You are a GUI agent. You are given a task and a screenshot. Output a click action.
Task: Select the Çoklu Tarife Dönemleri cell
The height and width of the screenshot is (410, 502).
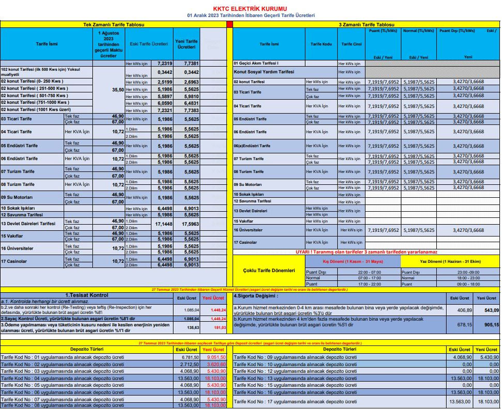(268, 270)
